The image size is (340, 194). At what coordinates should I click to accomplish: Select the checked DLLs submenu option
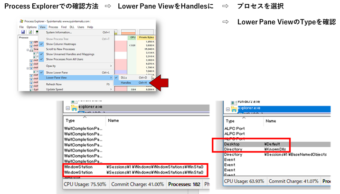point(132,78)
